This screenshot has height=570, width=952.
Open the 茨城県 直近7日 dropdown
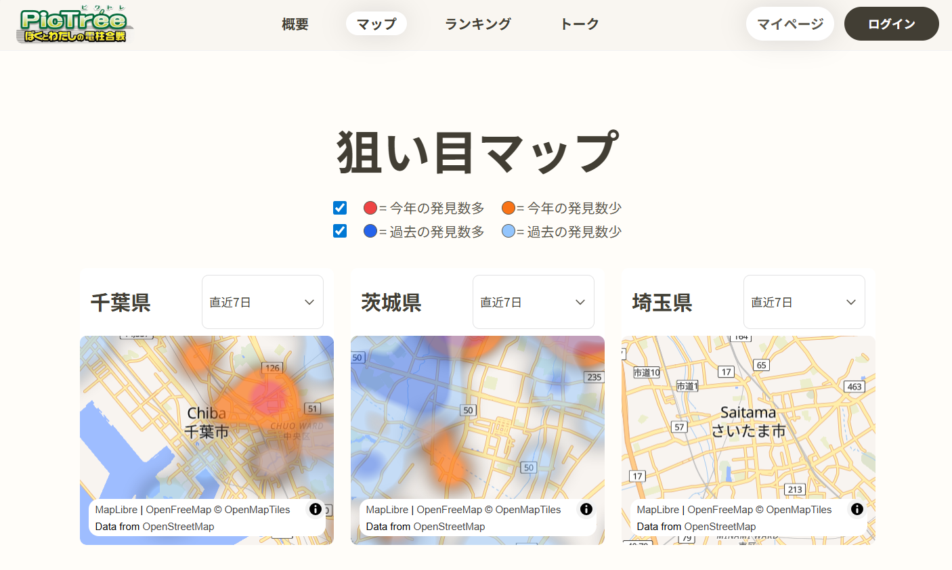[x=533, y=302]
